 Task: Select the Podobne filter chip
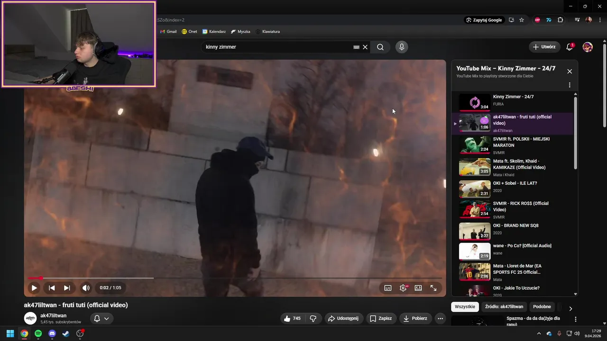(x=542, y=306)
